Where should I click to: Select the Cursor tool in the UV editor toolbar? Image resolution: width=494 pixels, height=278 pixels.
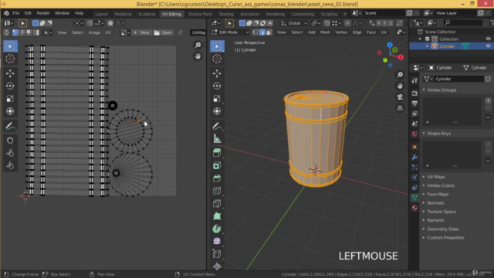pos(10,59)
